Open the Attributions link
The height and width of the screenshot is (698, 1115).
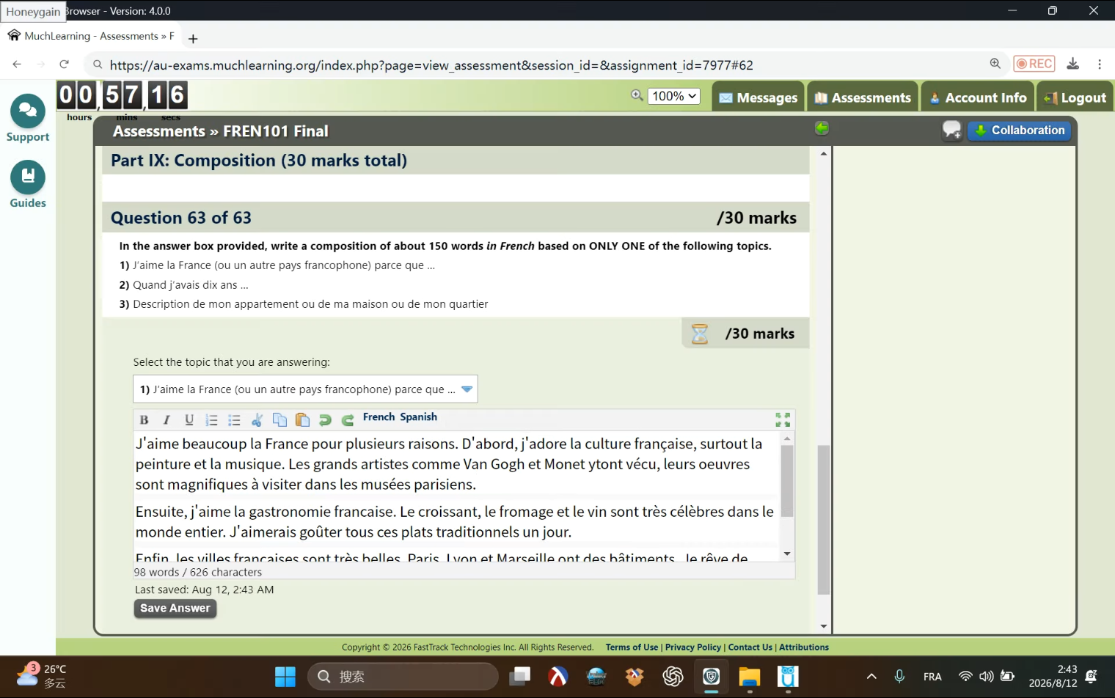(x=804, y=647)
